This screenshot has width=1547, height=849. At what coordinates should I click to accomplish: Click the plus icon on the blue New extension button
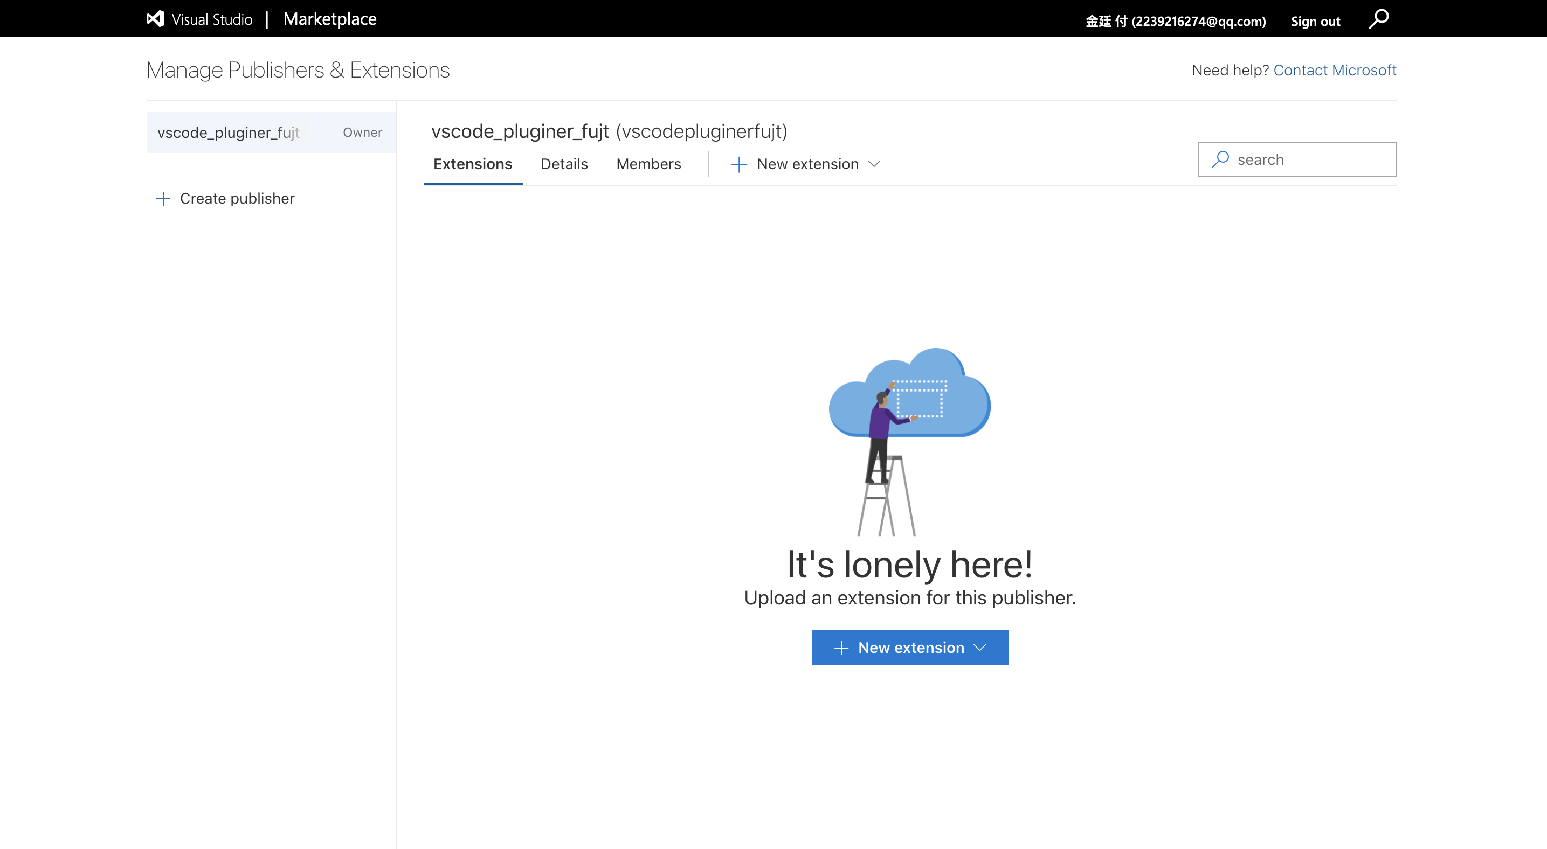coord(841,648)
